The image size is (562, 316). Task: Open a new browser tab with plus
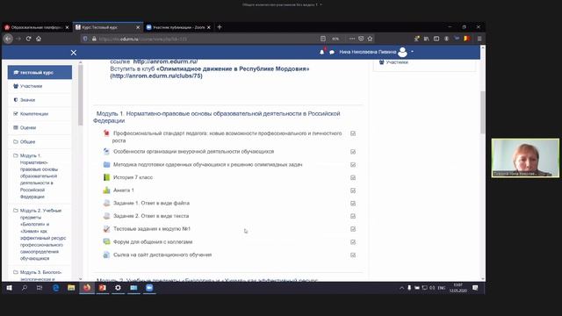coord(220,27)
